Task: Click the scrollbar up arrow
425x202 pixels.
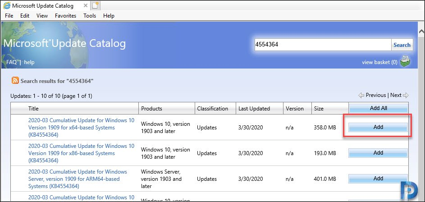Action: coord(421,32)
